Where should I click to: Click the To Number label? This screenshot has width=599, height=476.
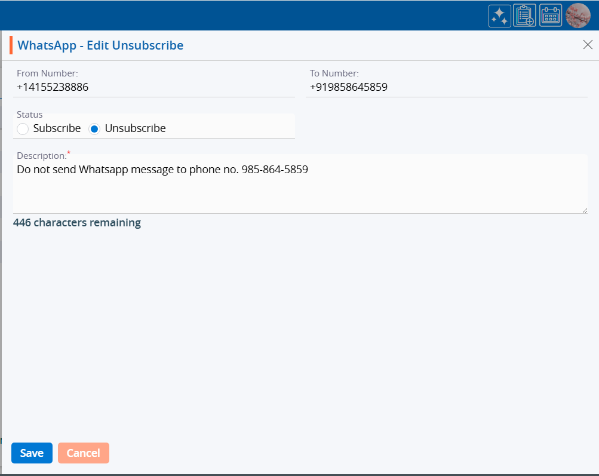coord(334,73)
